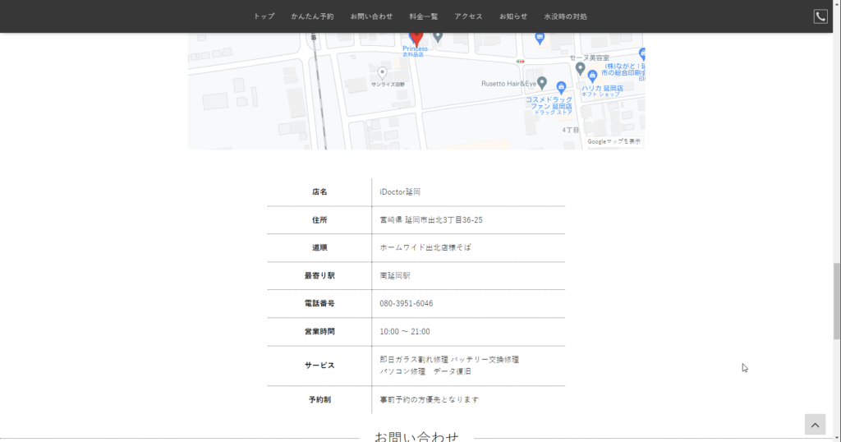Click the ハリカ延岡店 gift shop marker
This screenshot has height=442, width=841.
coord(592,76)
